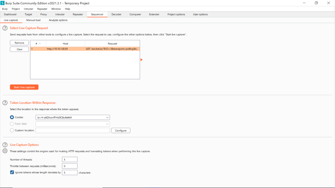The height and width of the screenshot is (188, 335).
Task: Select the Sequencer tab
Action: coord(97,14)
